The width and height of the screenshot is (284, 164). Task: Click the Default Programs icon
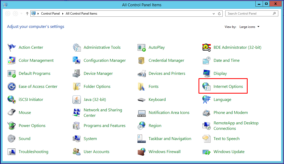click(x=12, y=74)
